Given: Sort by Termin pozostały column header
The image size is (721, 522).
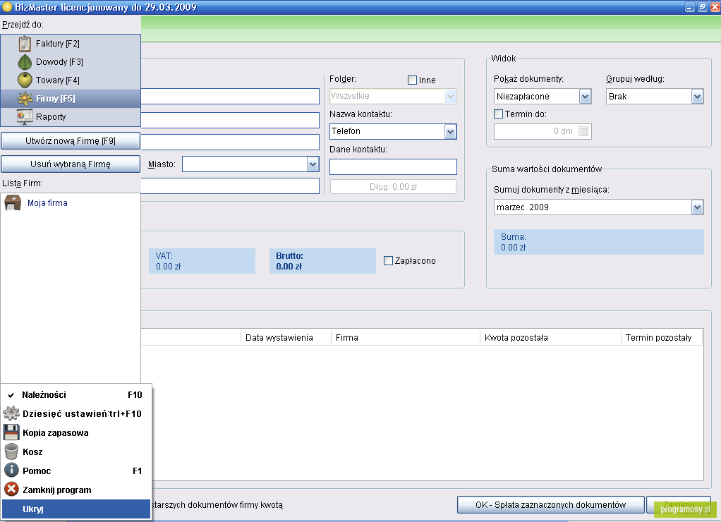Looking at the screenshot, I should click(662, 338).
